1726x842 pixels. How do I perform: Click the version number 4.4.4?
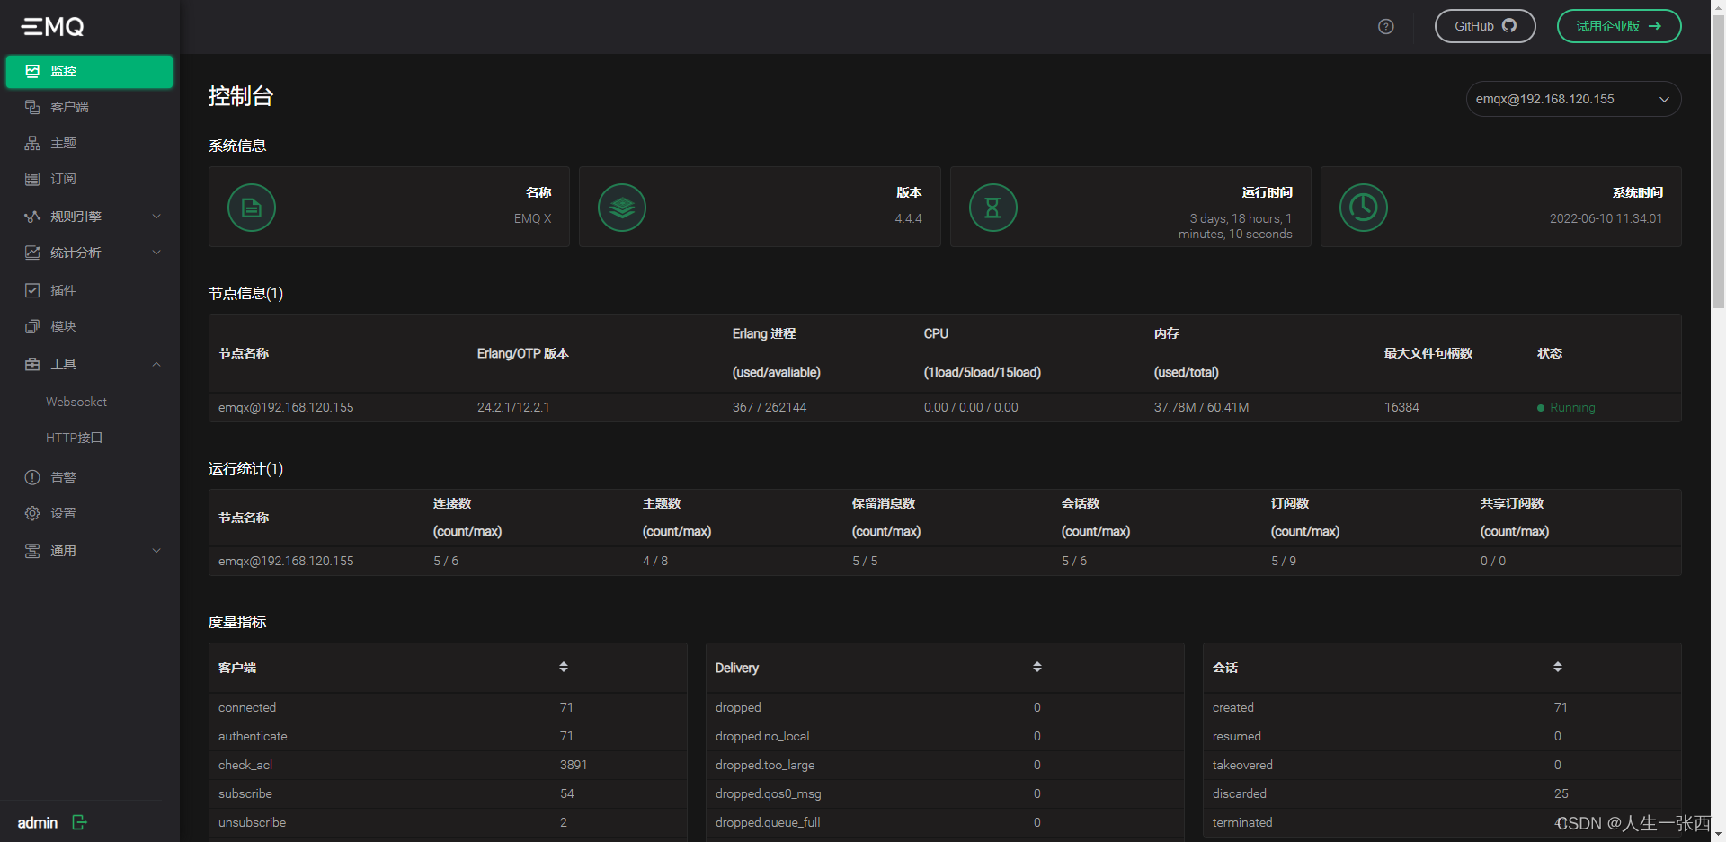click(908, 218)
